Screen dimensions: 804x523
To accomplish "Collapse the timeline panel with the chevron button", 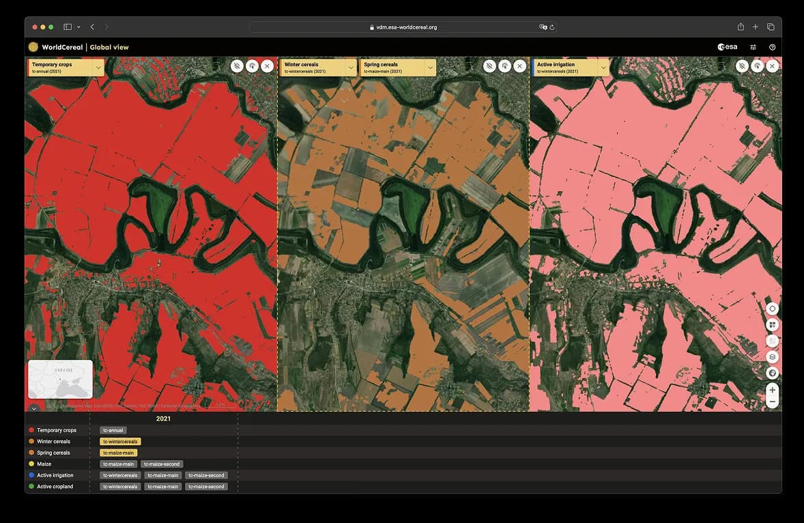I will [x=34, y=408].
